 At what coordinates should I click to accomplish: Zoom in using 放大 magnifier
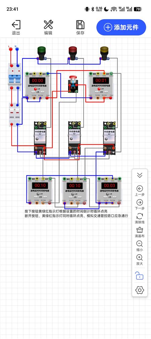(140, 260)
